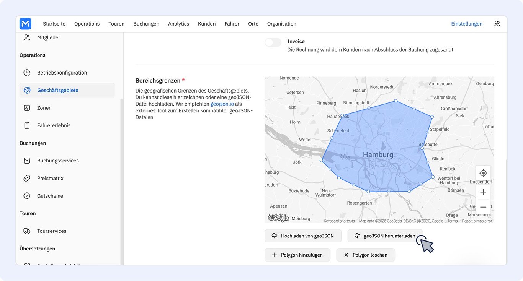523x281 pixels.
Task: Open map Terms link
Action: click(453, 221)
